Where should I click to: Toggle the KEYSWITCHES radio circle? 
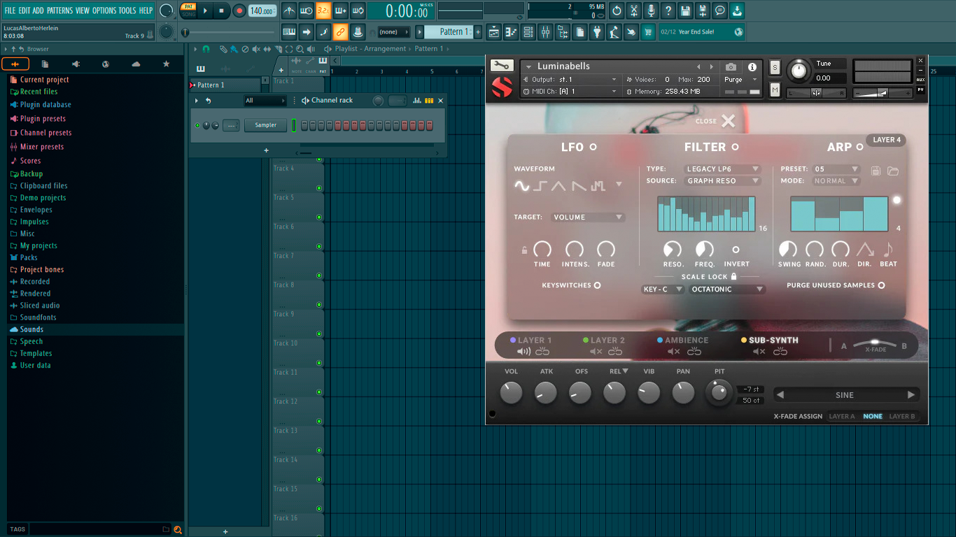tap(597, 285)
